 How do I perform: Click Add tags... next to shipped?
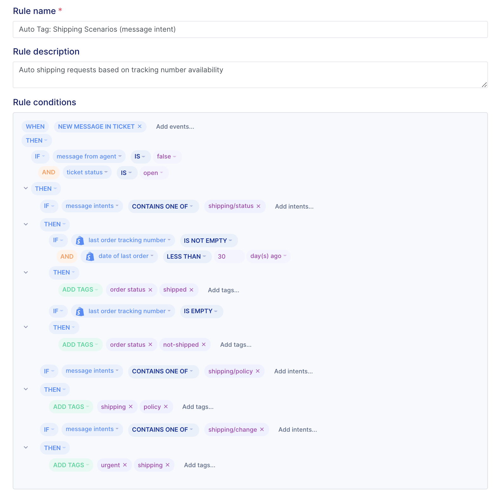(x=224, y=290)
